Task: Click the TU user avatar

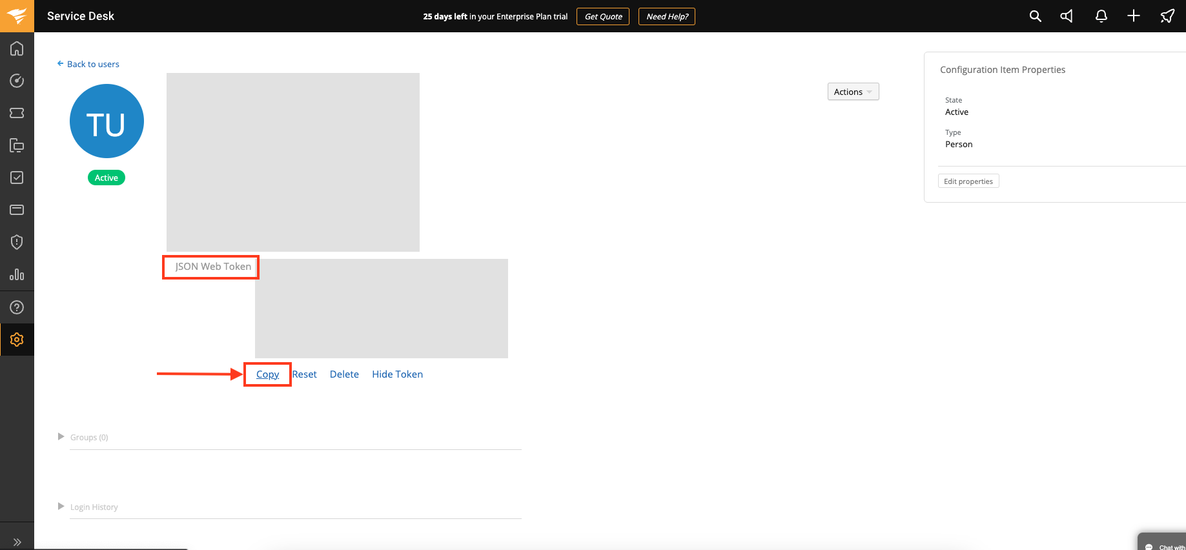Action: [107, 121]
